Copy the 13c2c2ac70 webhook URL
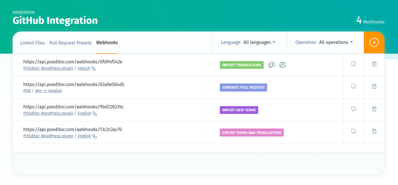The width and height of the screenshot is (398, 185). pos(353,131)
